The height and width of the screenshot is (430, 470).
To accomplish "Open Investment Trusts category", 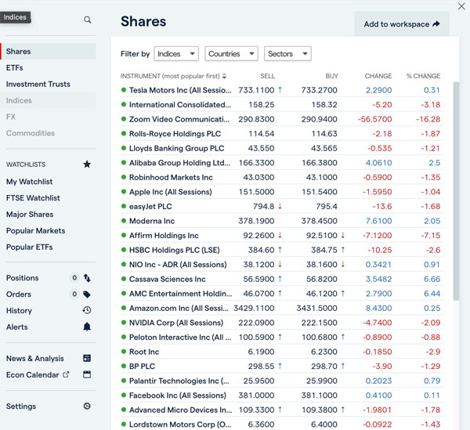I will coord(38,85).
